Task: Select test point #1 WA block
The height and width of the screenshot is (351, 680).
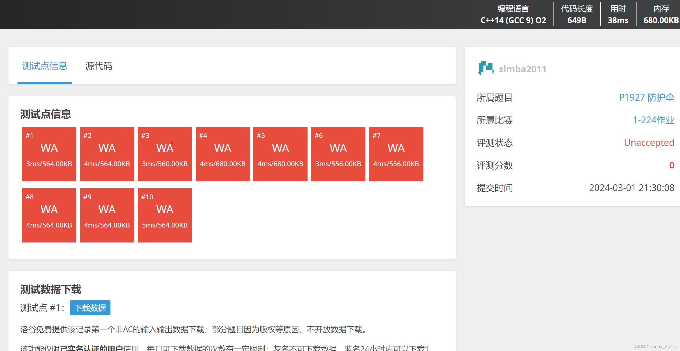Action: tap(49, 154)
